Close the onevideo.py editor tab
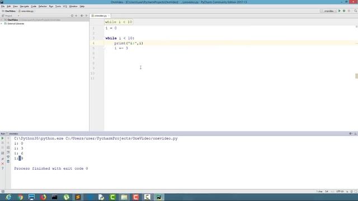The width and height of the screenshot is (358, 201). click(109, 16)
